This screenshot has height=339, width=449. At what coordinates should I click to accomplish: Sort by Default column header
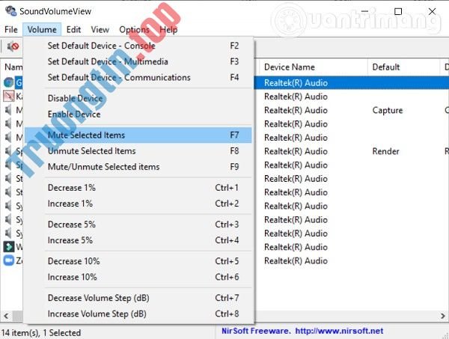(404, 67)
